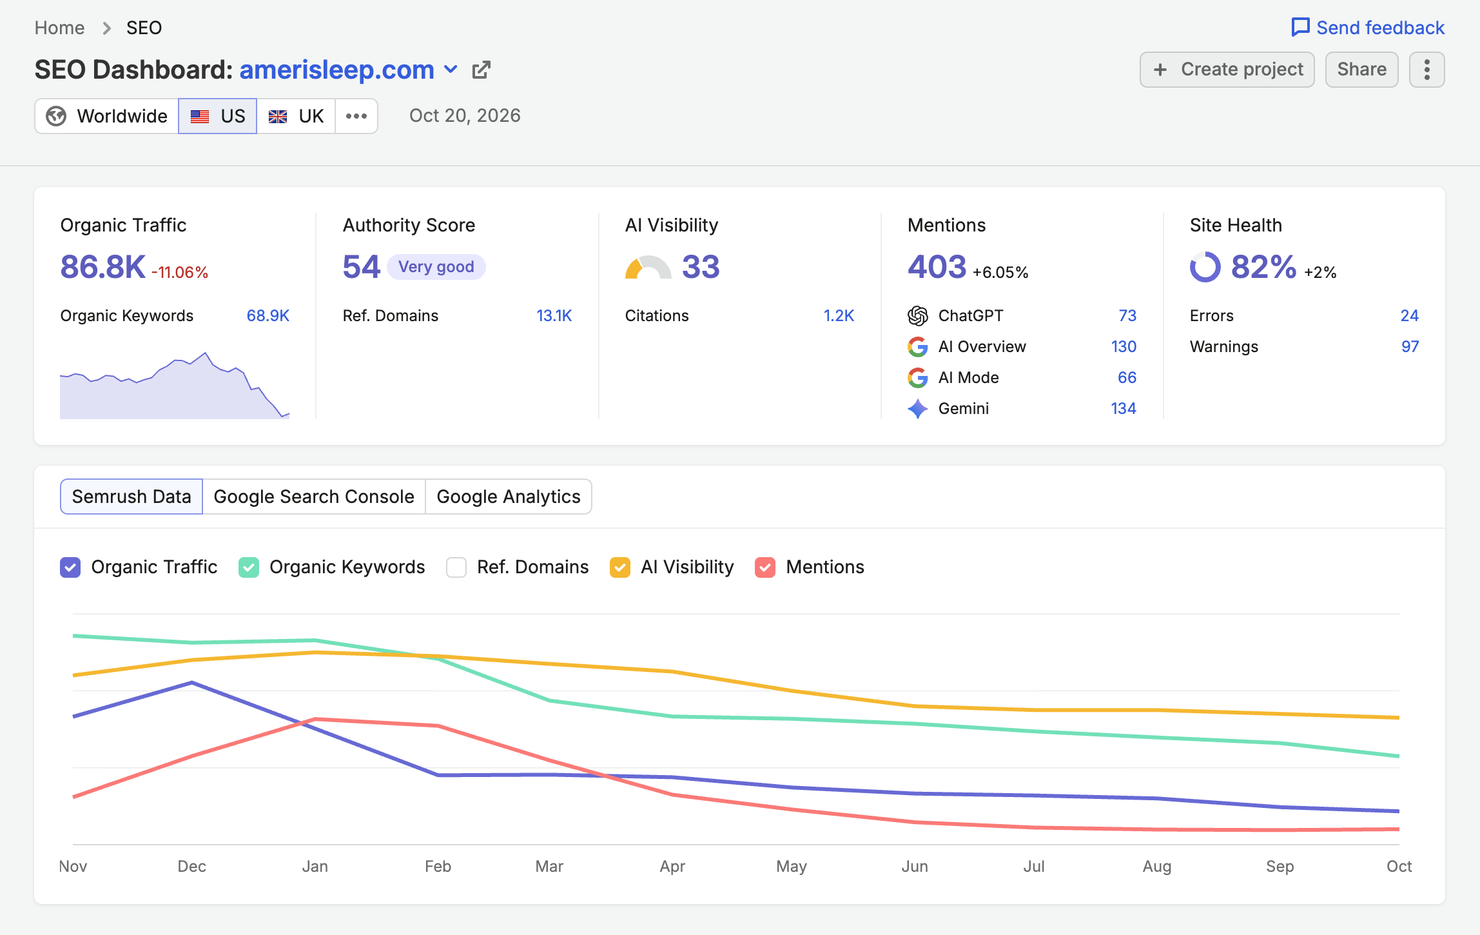This screenshot has height=935, width=1480.
Task: Click the Organic Traffic sparkline chart
Action: 175,386
